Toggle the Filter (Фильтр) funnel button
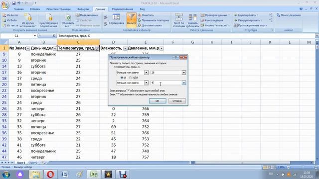The image size is (319, 179). 132,20
